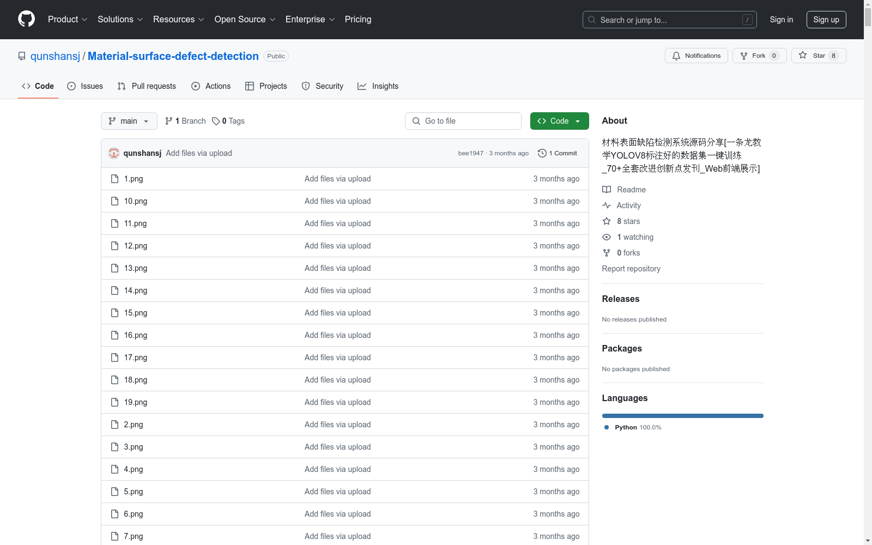Click in the Search or jump to field
This screenshot has height=545, width=872.
click(670, 20)
